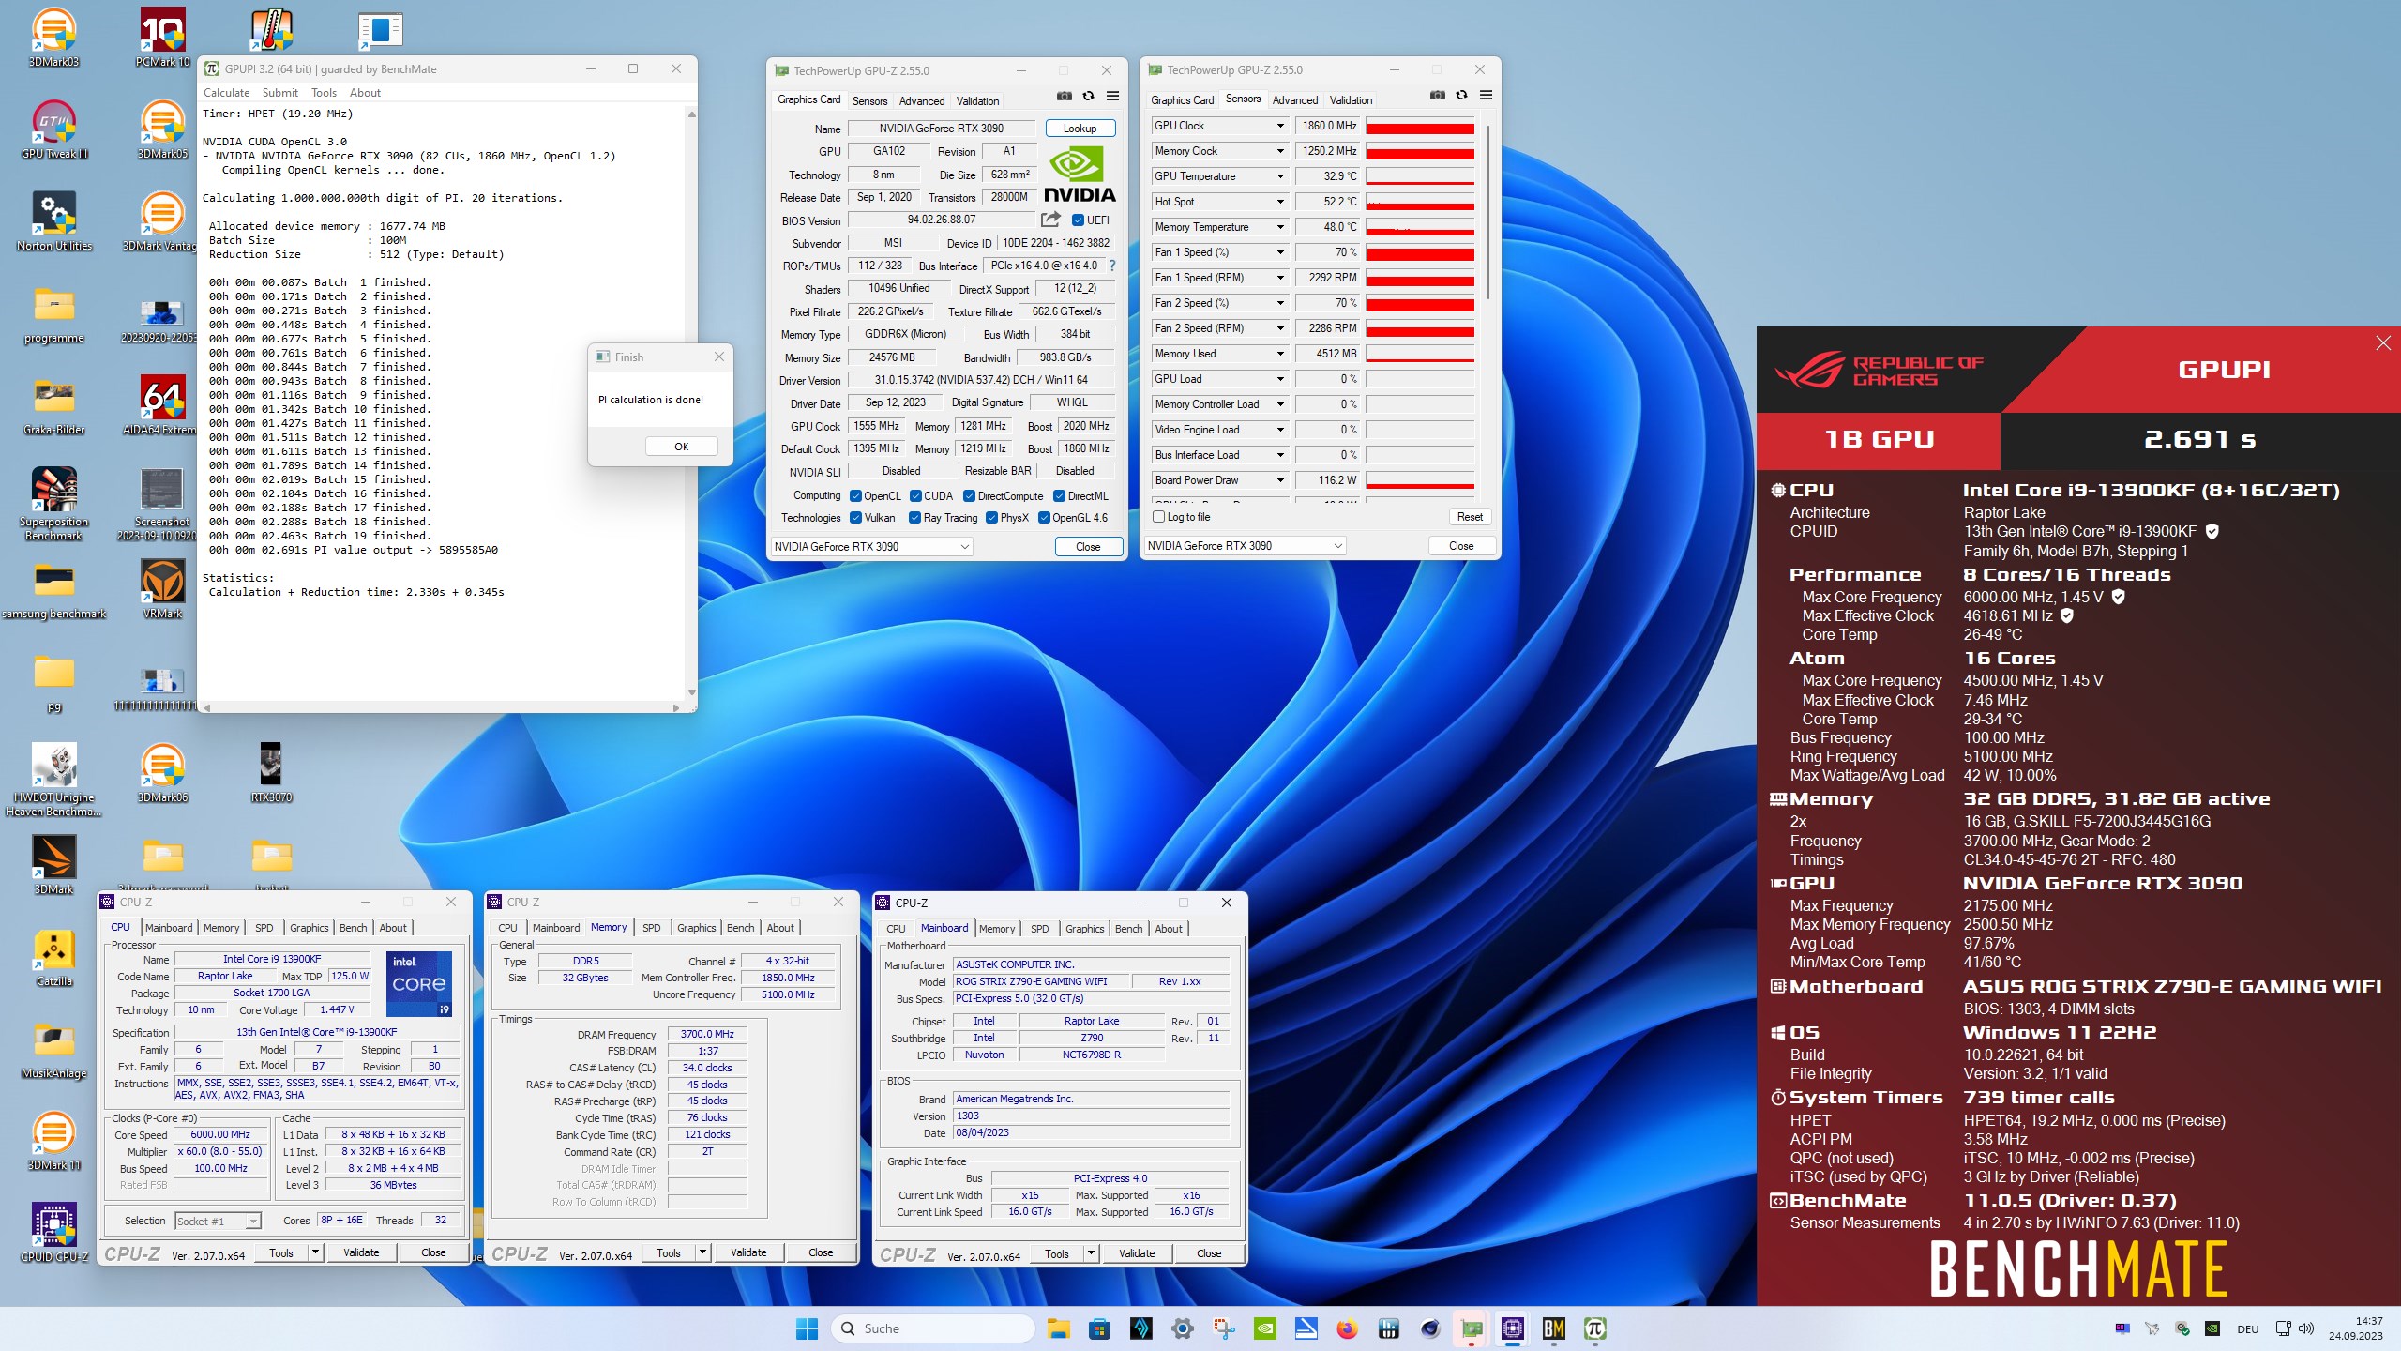This screenshot has width=2401, height=1351.
Task: Launch GPU Tweak III shortcut
Action: coord(54,129)
